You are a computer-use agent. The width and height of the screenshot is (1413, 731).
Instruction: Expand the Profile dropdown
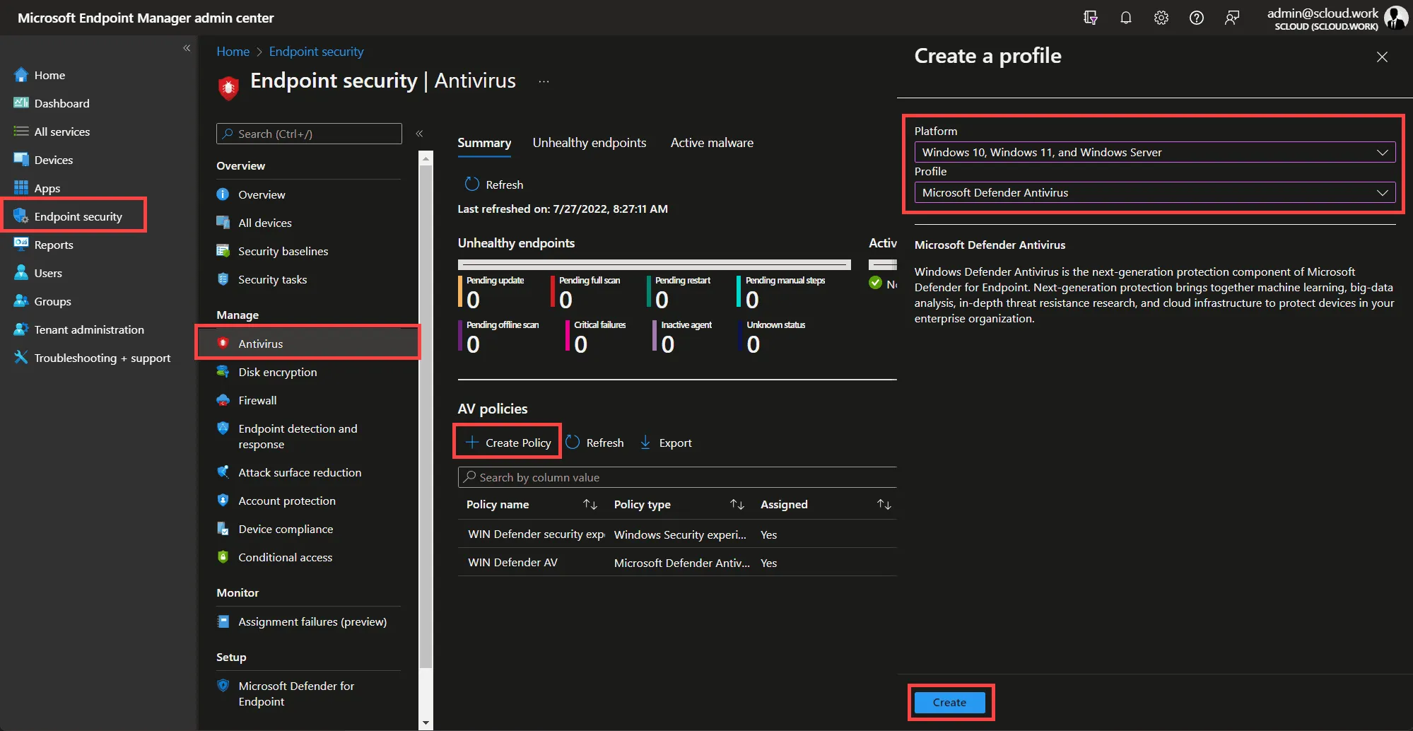[x=1155, y=192]
